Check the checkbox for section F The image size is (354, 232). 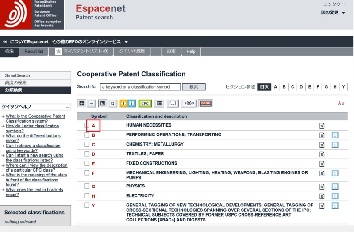click(x=87, y=172)
